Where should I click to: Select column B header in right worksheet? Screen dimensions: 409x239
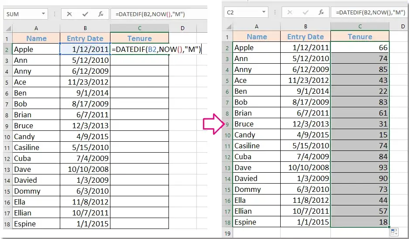(x=306, y=27)
